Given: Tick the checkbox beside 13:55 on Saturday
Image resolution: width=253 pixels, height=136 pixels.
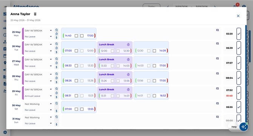Looking at the screenshot, I should click(x=82, y=109).
